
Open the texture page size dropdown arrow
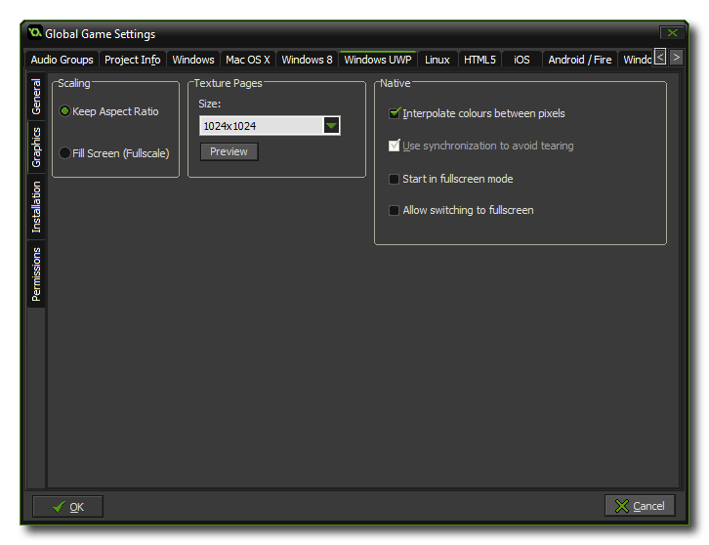331,126
